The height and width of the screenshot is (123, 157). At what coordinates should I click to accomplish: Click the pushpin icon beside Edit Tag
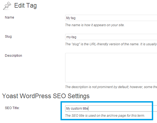(7, 6)
